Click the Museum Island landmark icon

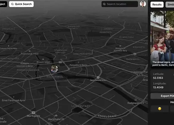[x=43, y=59]
